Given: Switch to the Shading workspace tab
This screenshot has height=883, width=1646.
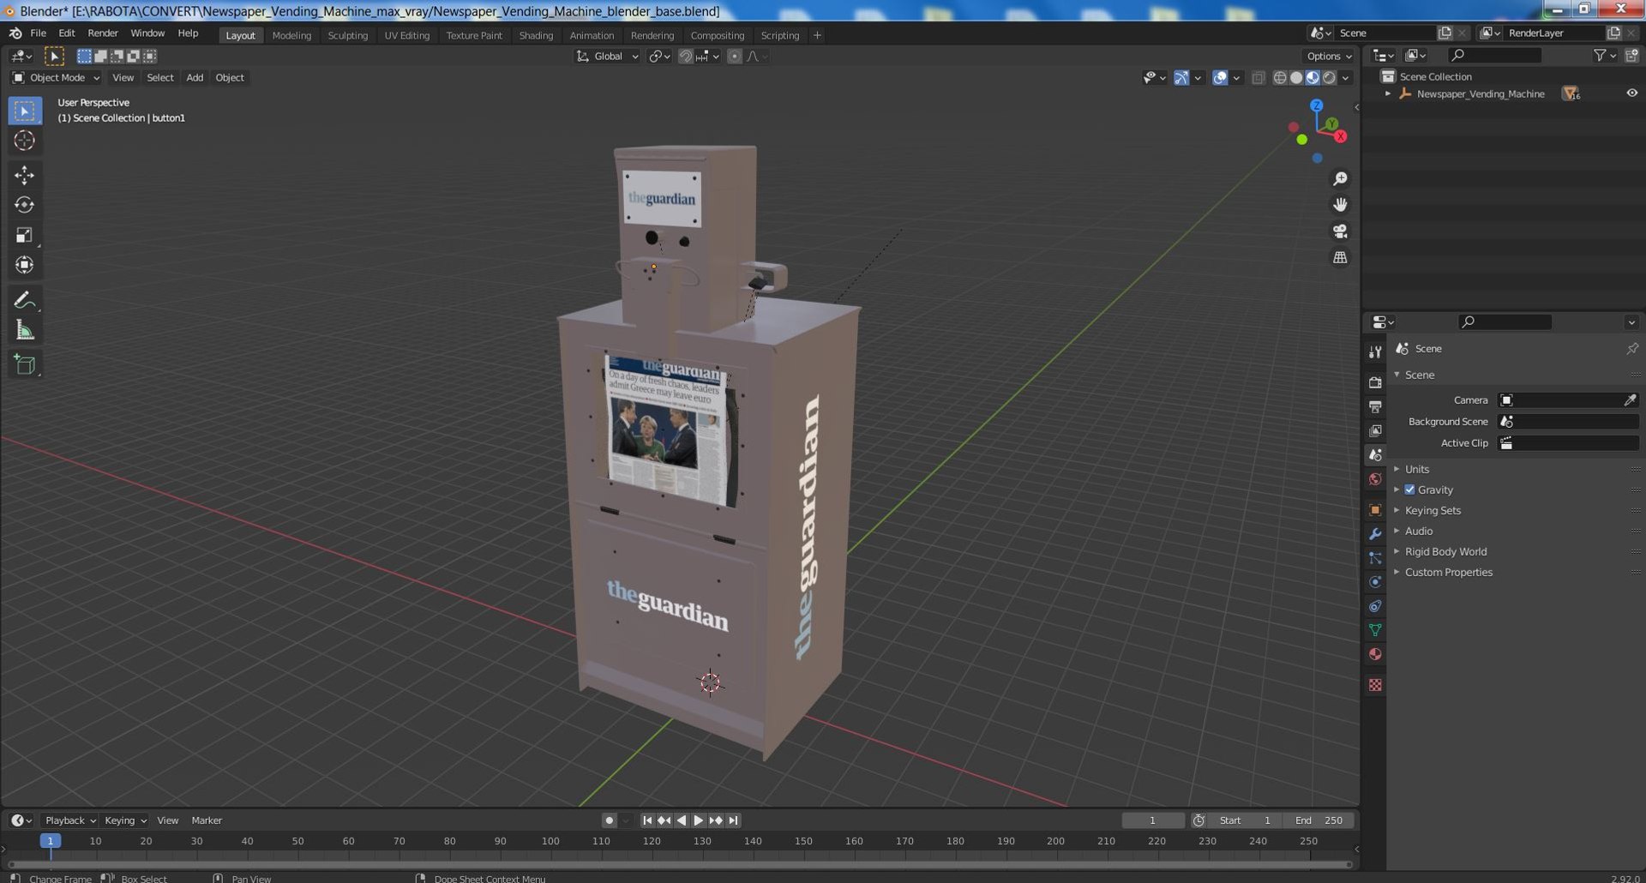Looking at the screenshot, I should tap(536, 35).
